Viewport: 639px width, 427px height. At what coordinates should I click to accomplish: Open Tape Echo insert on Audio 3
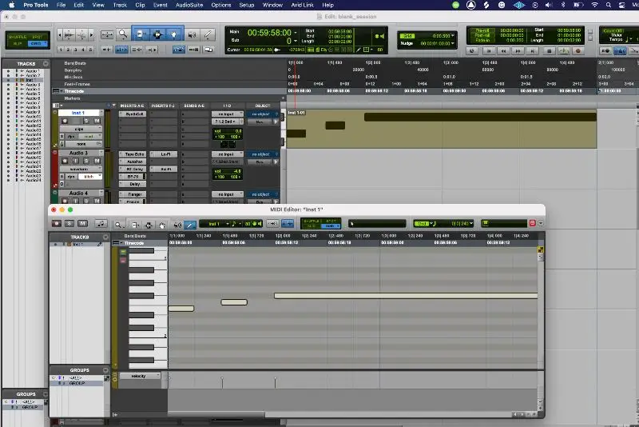click(x=133, y=154)
